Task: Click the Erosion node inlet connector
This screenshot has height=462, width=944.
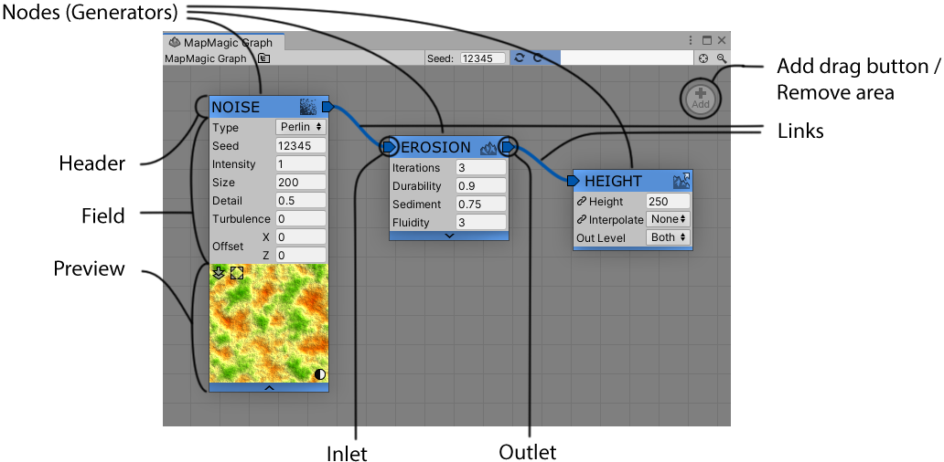Action: click(389, 147)
